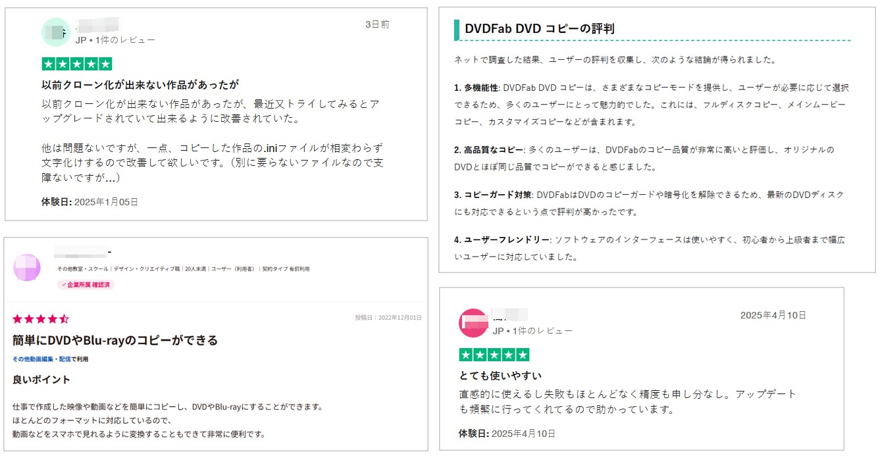This screenshot has height=456, width=882.
Task: Open review title 'とても使いやすい'
Action: coord(500,376)
